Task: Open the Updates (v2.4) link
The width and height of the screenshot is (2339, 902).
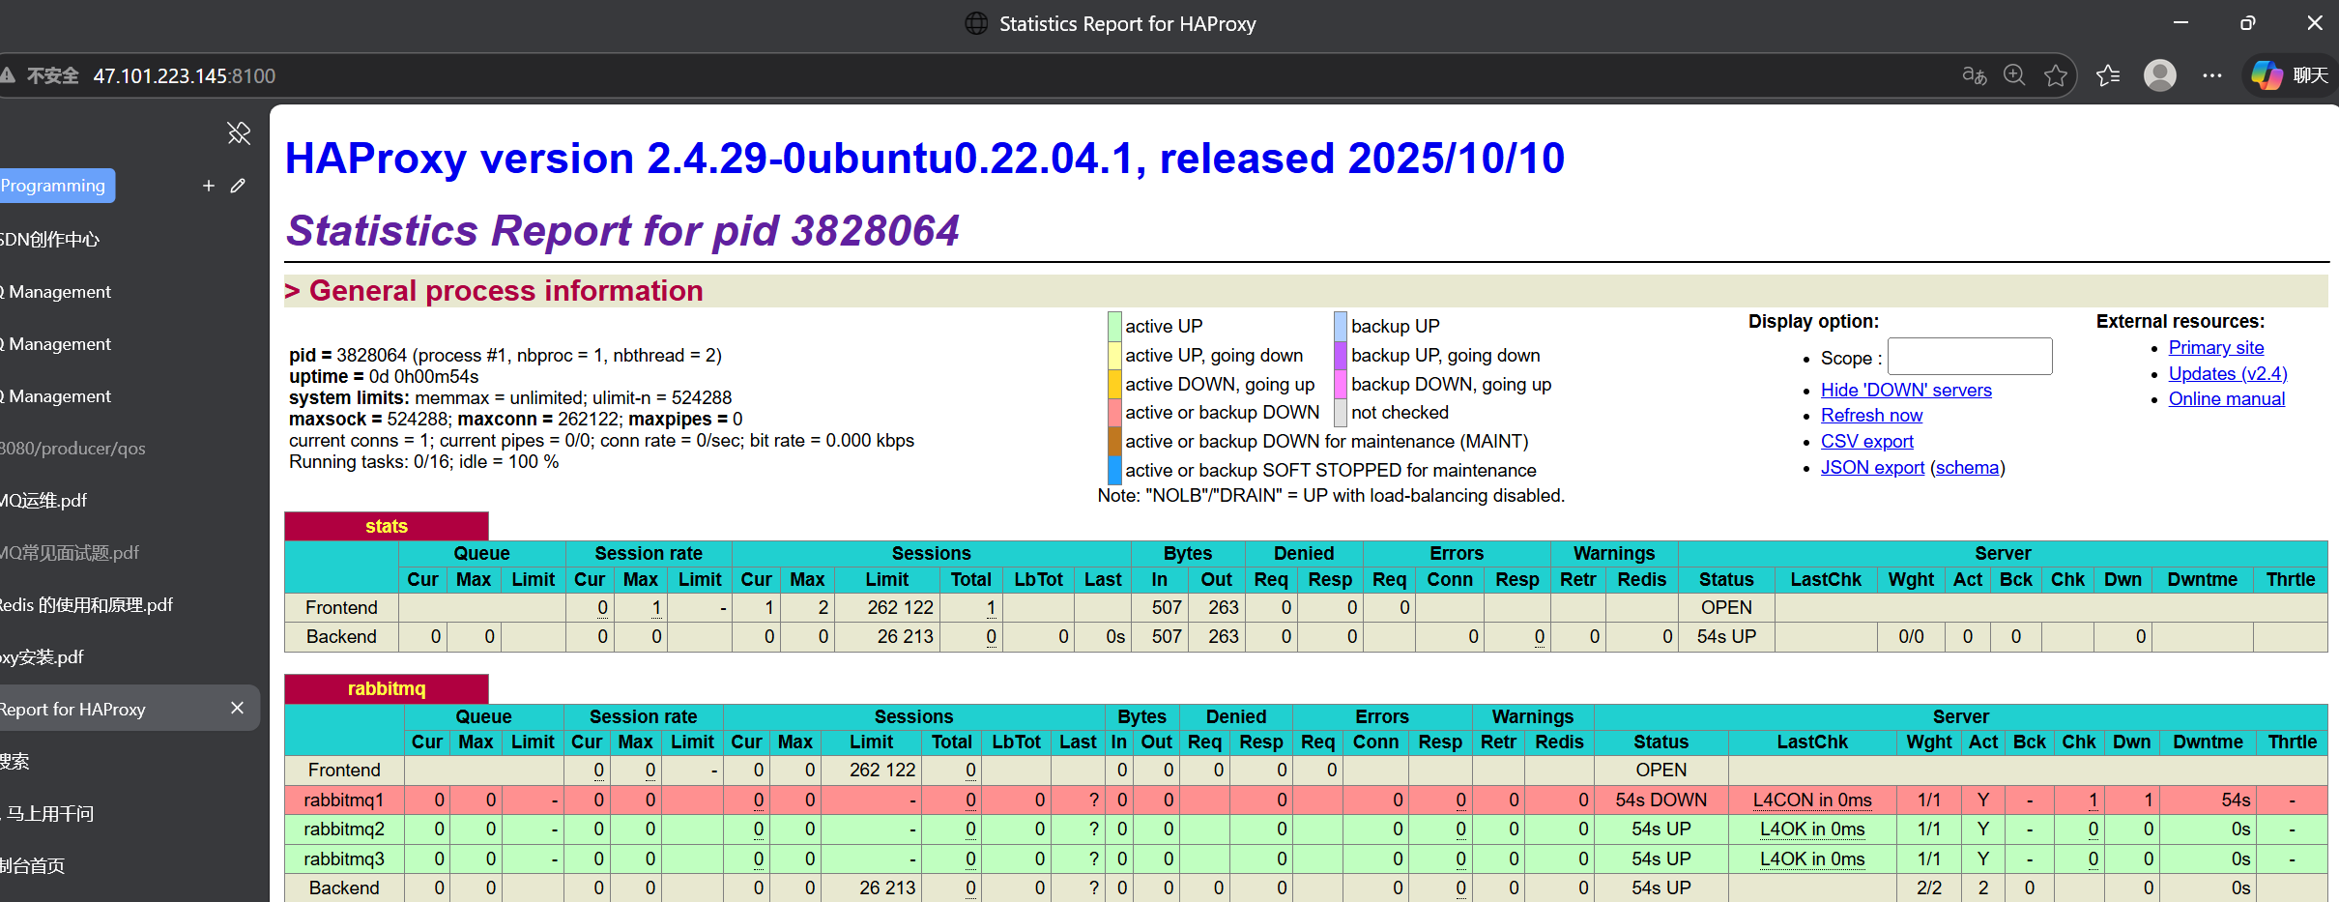Action: [x=2228, y=373]
